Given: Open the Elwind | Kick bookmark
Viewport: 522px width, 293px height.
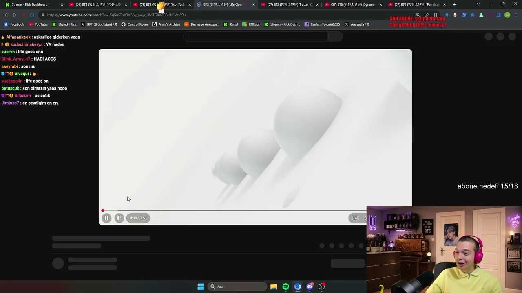Looking at the screenshot, I should point(64,24).
